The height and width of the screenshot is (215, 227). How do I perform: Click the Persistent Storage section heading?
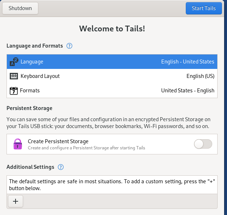[29, 108]
